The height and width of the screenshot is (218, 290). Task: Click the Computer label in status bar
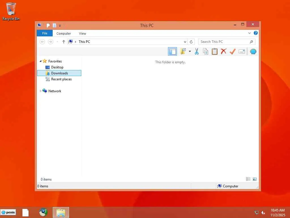(x=231, y=186)
